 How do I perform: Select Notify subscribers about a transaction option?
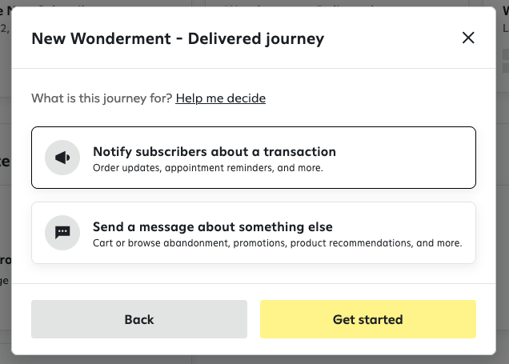click(254, 158)
